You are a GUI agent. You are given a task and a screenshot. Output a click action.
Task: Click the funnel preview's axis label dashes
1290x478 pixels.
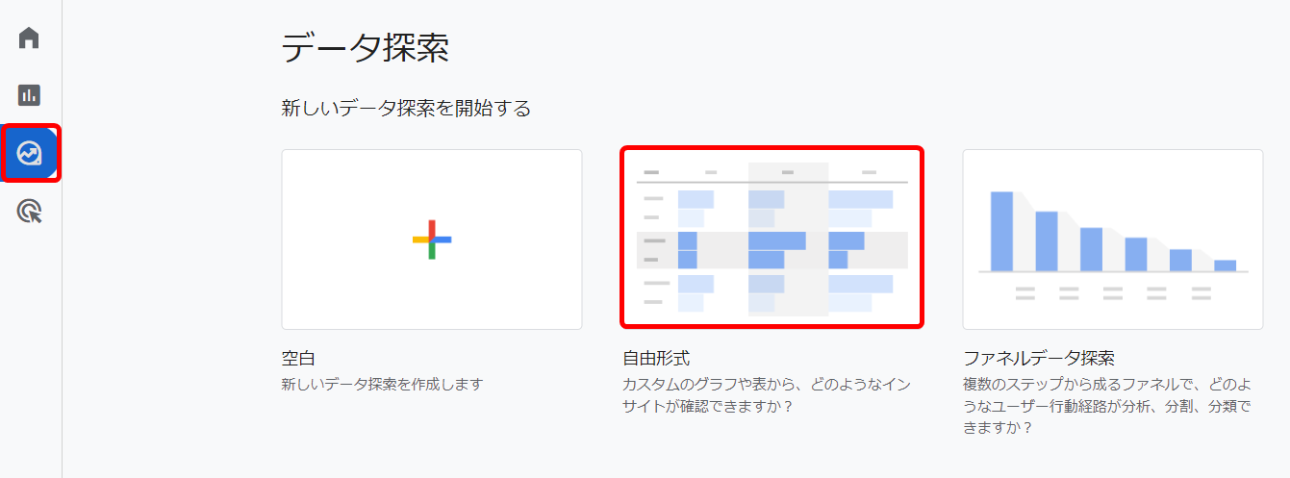[1112, 292]
